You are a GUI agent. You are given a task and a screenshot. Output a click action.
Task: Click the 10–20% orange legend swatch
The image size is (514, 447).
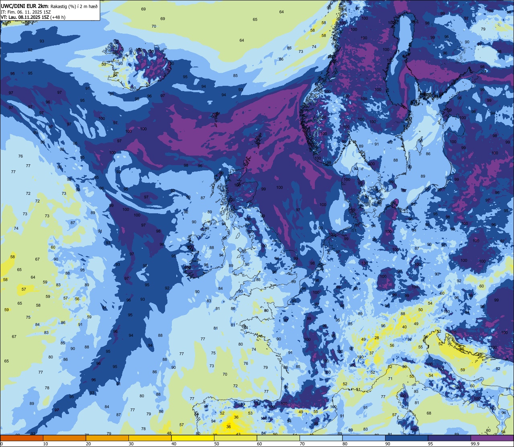[x=64, y=438]
